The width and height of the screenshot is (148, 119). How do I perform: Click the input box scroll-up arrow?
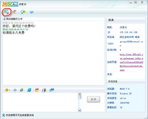[x=80, y=94]
